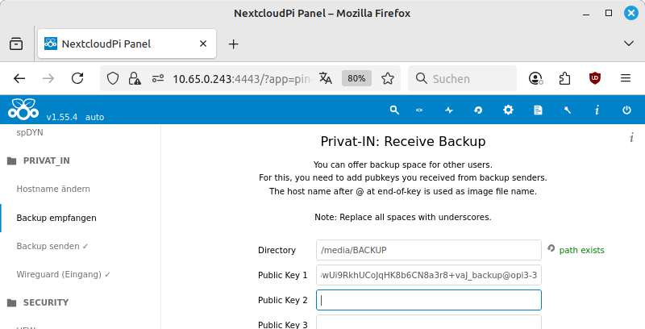
Task: Open the Firefox translate page icon
Action: [x=325, y=78]
